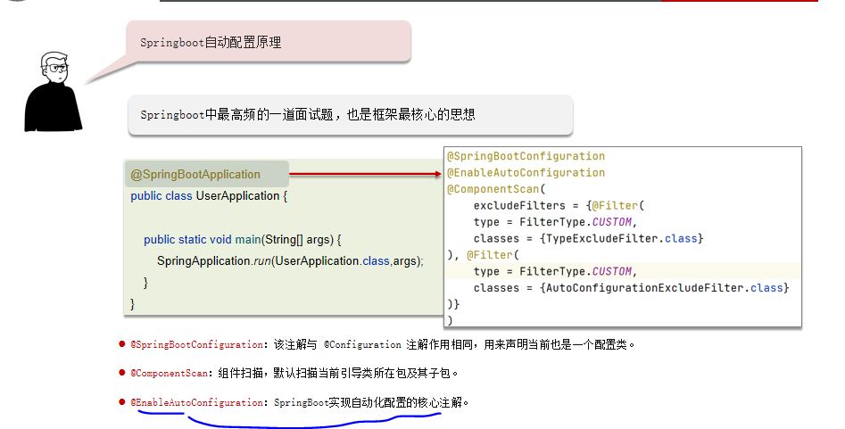Click the '@ComponentScan(' line in code popup

pyautogui.click(x=496, y=189)
